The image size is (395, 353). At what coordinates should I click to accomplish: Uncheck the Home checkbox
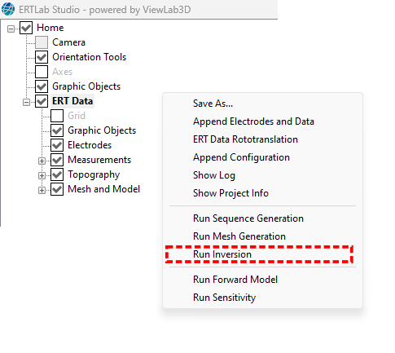tap(26, 28)
